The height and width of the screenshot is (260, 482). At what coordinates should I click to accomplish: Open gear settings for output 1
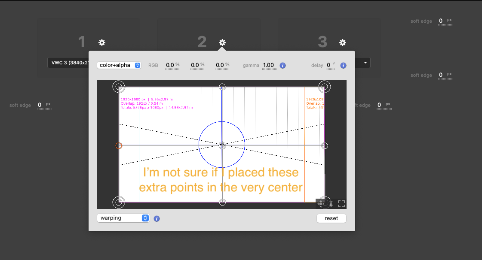(102, 42)
